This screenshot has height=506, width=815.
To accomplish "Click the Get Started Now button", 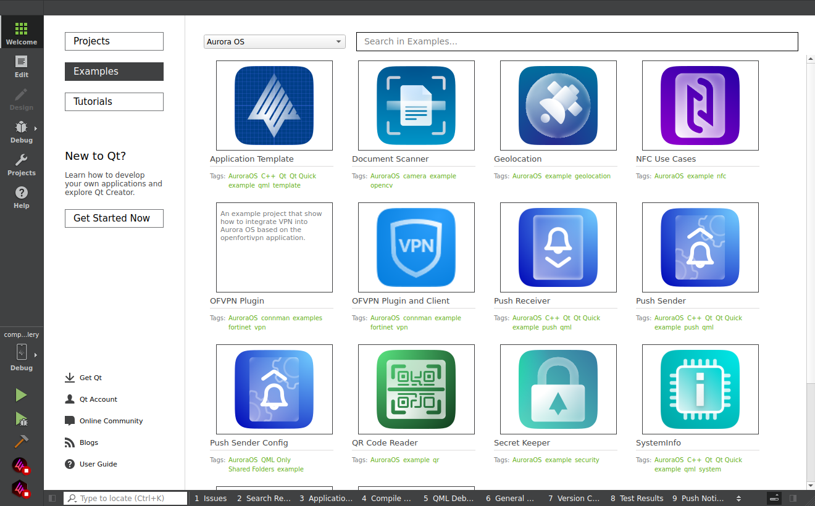I will point(114,218).
